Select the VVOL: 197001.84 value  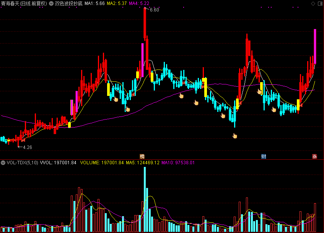58,163
